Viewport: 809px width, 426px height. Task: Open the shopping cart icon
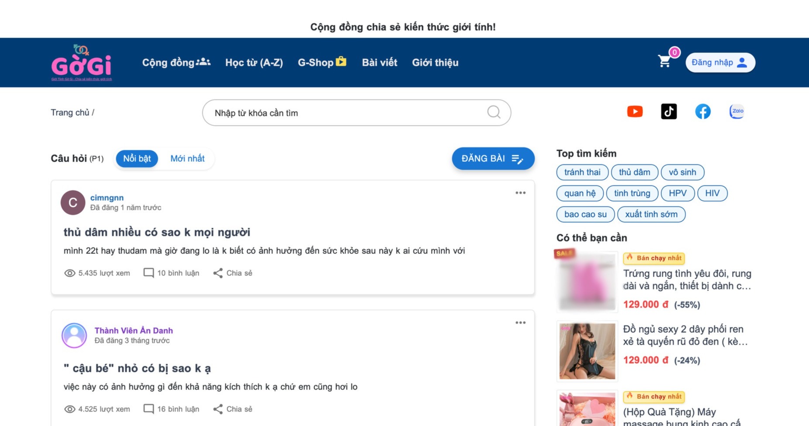[664, 62]
